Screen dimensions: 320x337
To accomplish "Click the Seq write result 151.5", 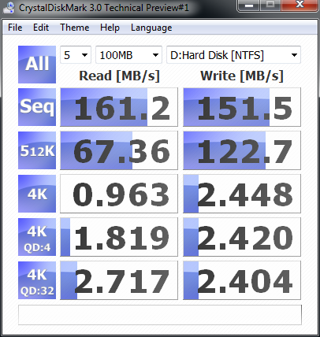I will click(x=242, y=107).
